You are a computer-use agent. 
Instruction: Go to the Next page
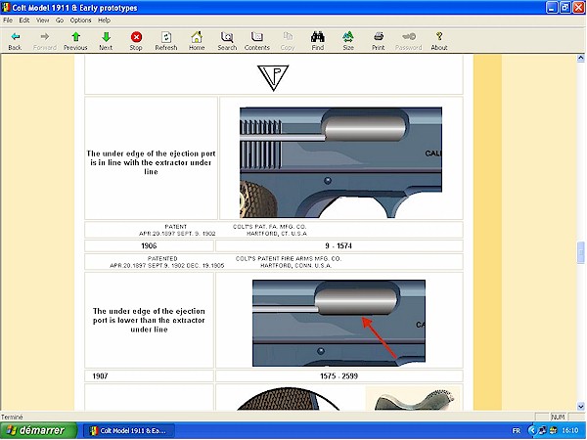106,40
